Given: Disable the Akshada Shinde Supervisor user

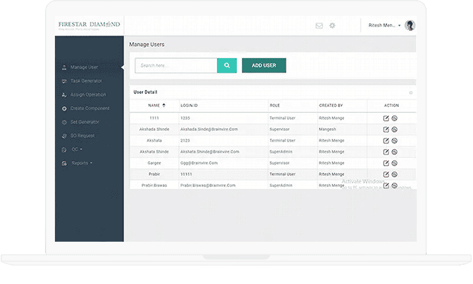Looking at the screenshot, I should (x=394, y=129).
